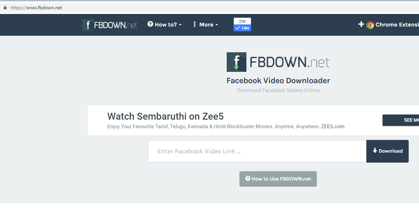Click the FBDOWN logo icon in navbar

tap(88, 25)
